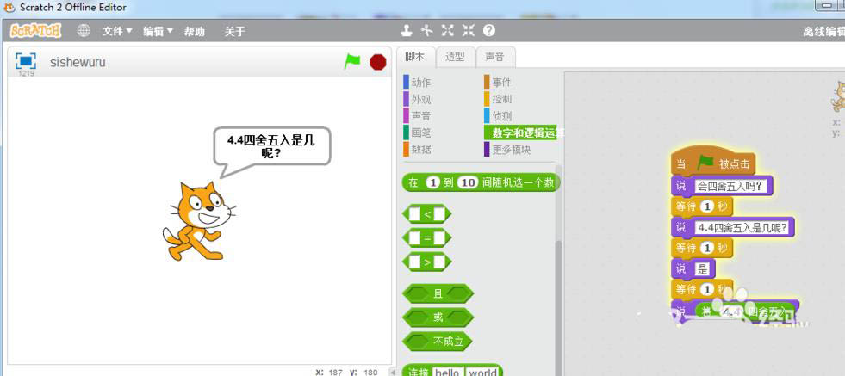Open the 文件 menu
The image size is (845, 376).
(117, 31)
